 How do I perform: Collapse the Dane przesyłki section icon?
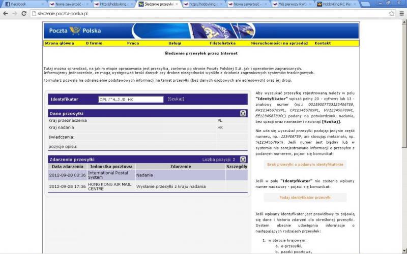coord(243,113)
